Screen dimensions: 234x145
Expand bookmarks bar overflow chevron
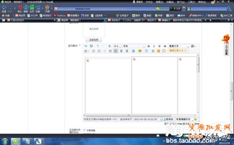tap(105, 15)
